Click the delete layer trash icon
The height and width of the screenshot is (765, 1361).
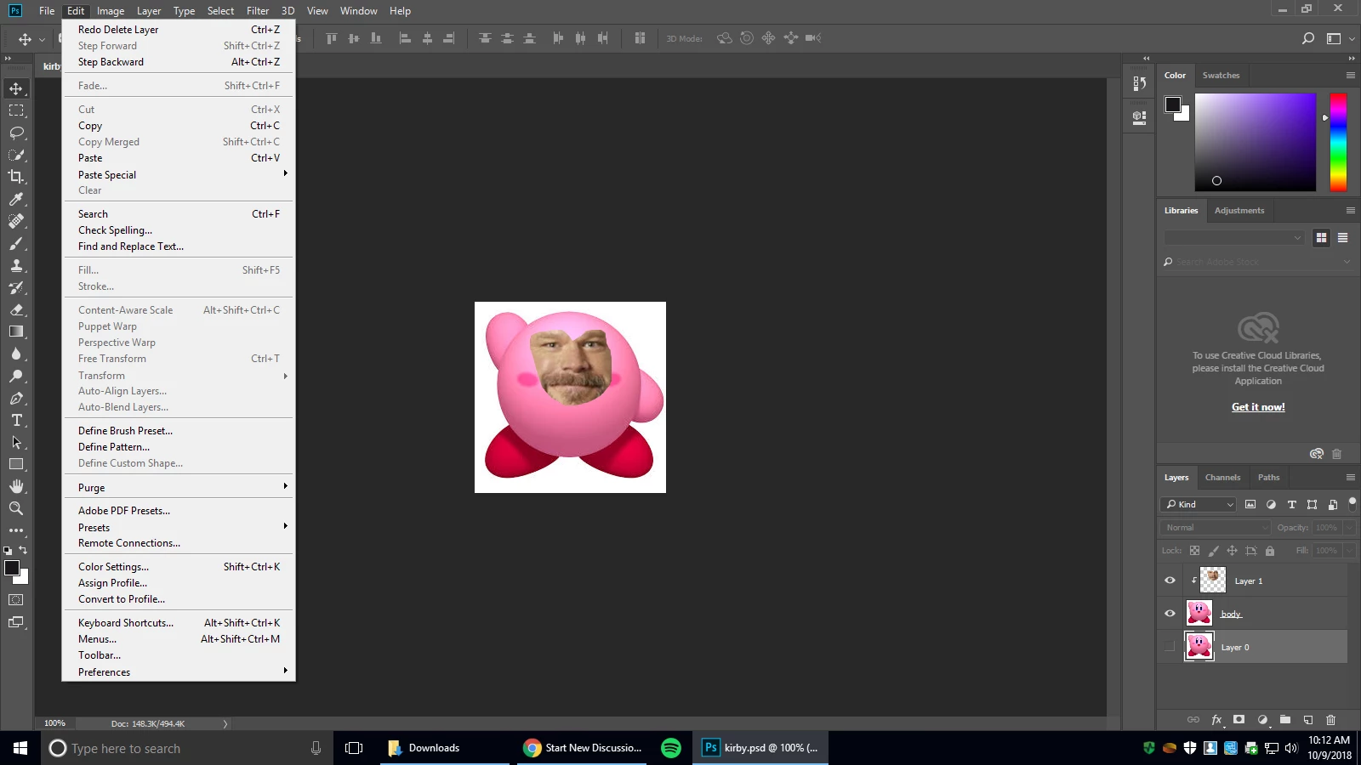(1331, 720)
